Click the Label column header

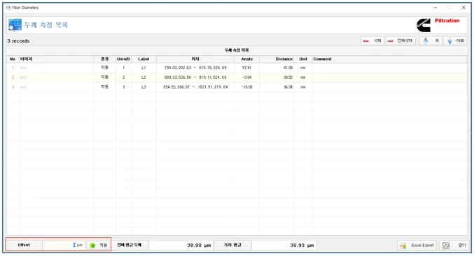[144, 59]
